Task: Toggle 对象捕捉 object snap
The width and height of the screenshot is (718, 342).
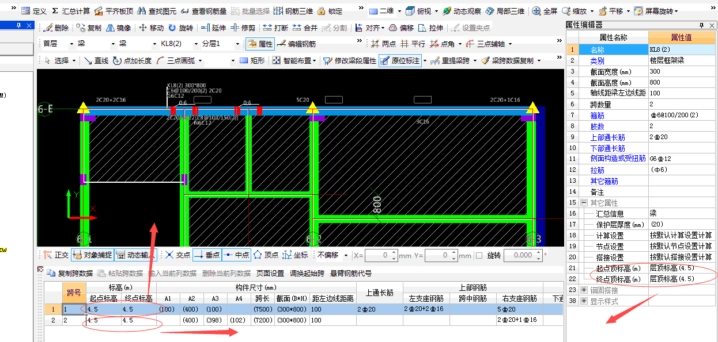Action: tap(92, 255)
